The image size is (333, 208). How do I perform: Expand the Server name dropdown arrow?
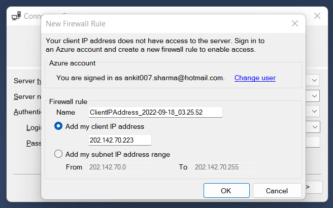(315, 95)
